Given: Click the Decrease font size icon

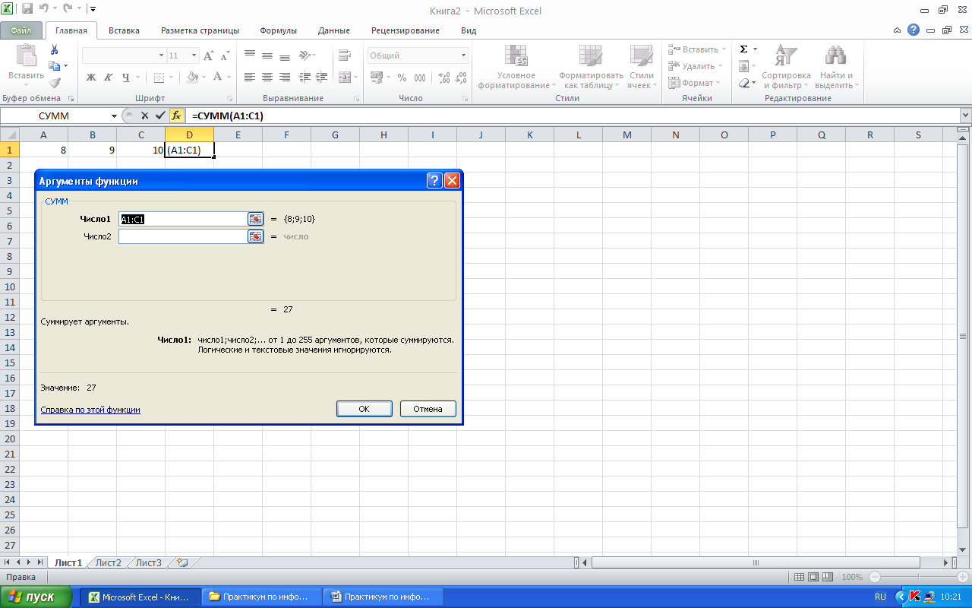Looking at the screenshot, I should click(225, 55).
